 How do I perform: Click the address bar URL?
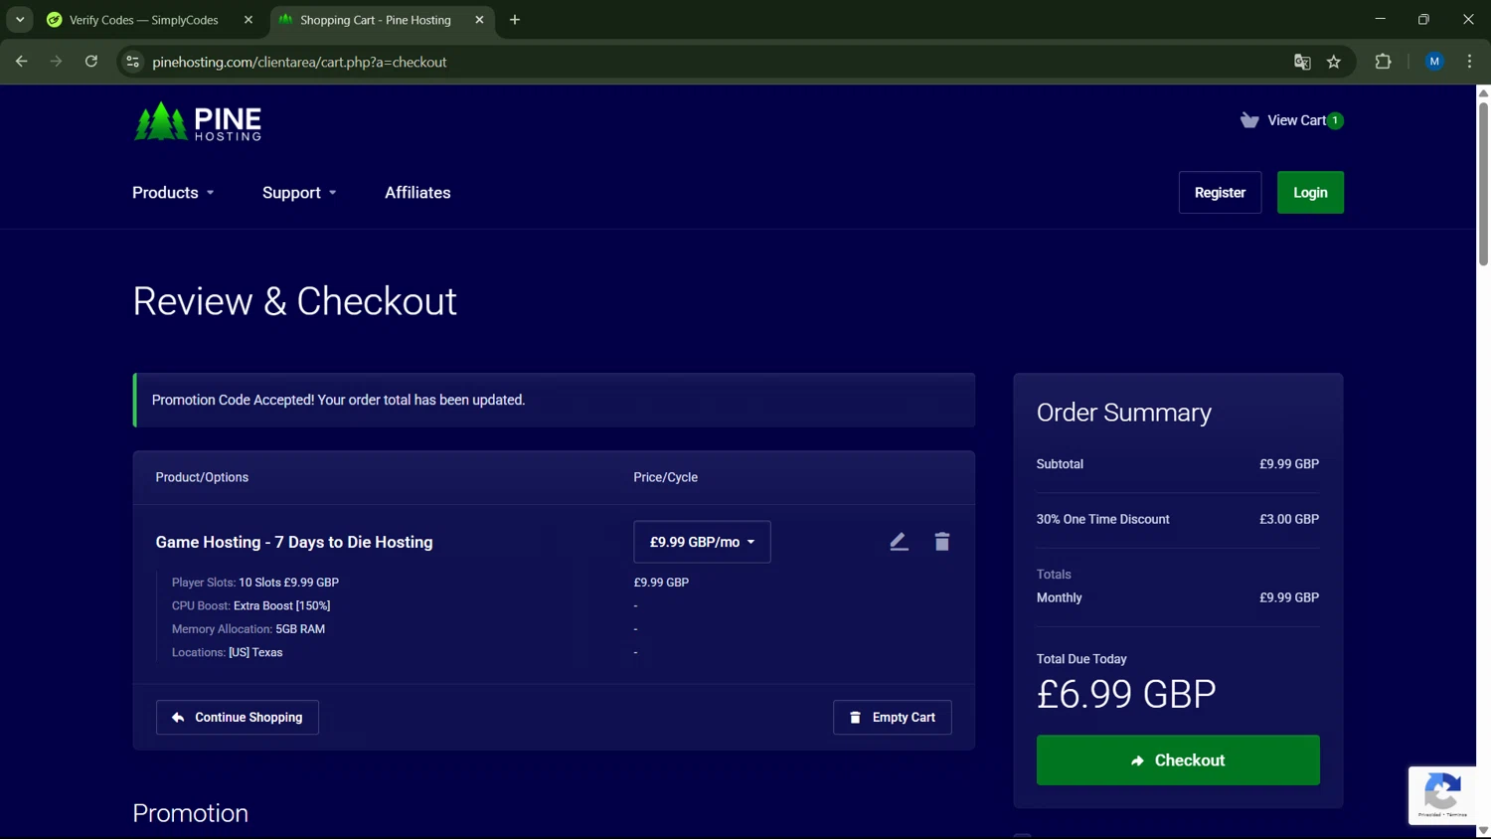299,62
